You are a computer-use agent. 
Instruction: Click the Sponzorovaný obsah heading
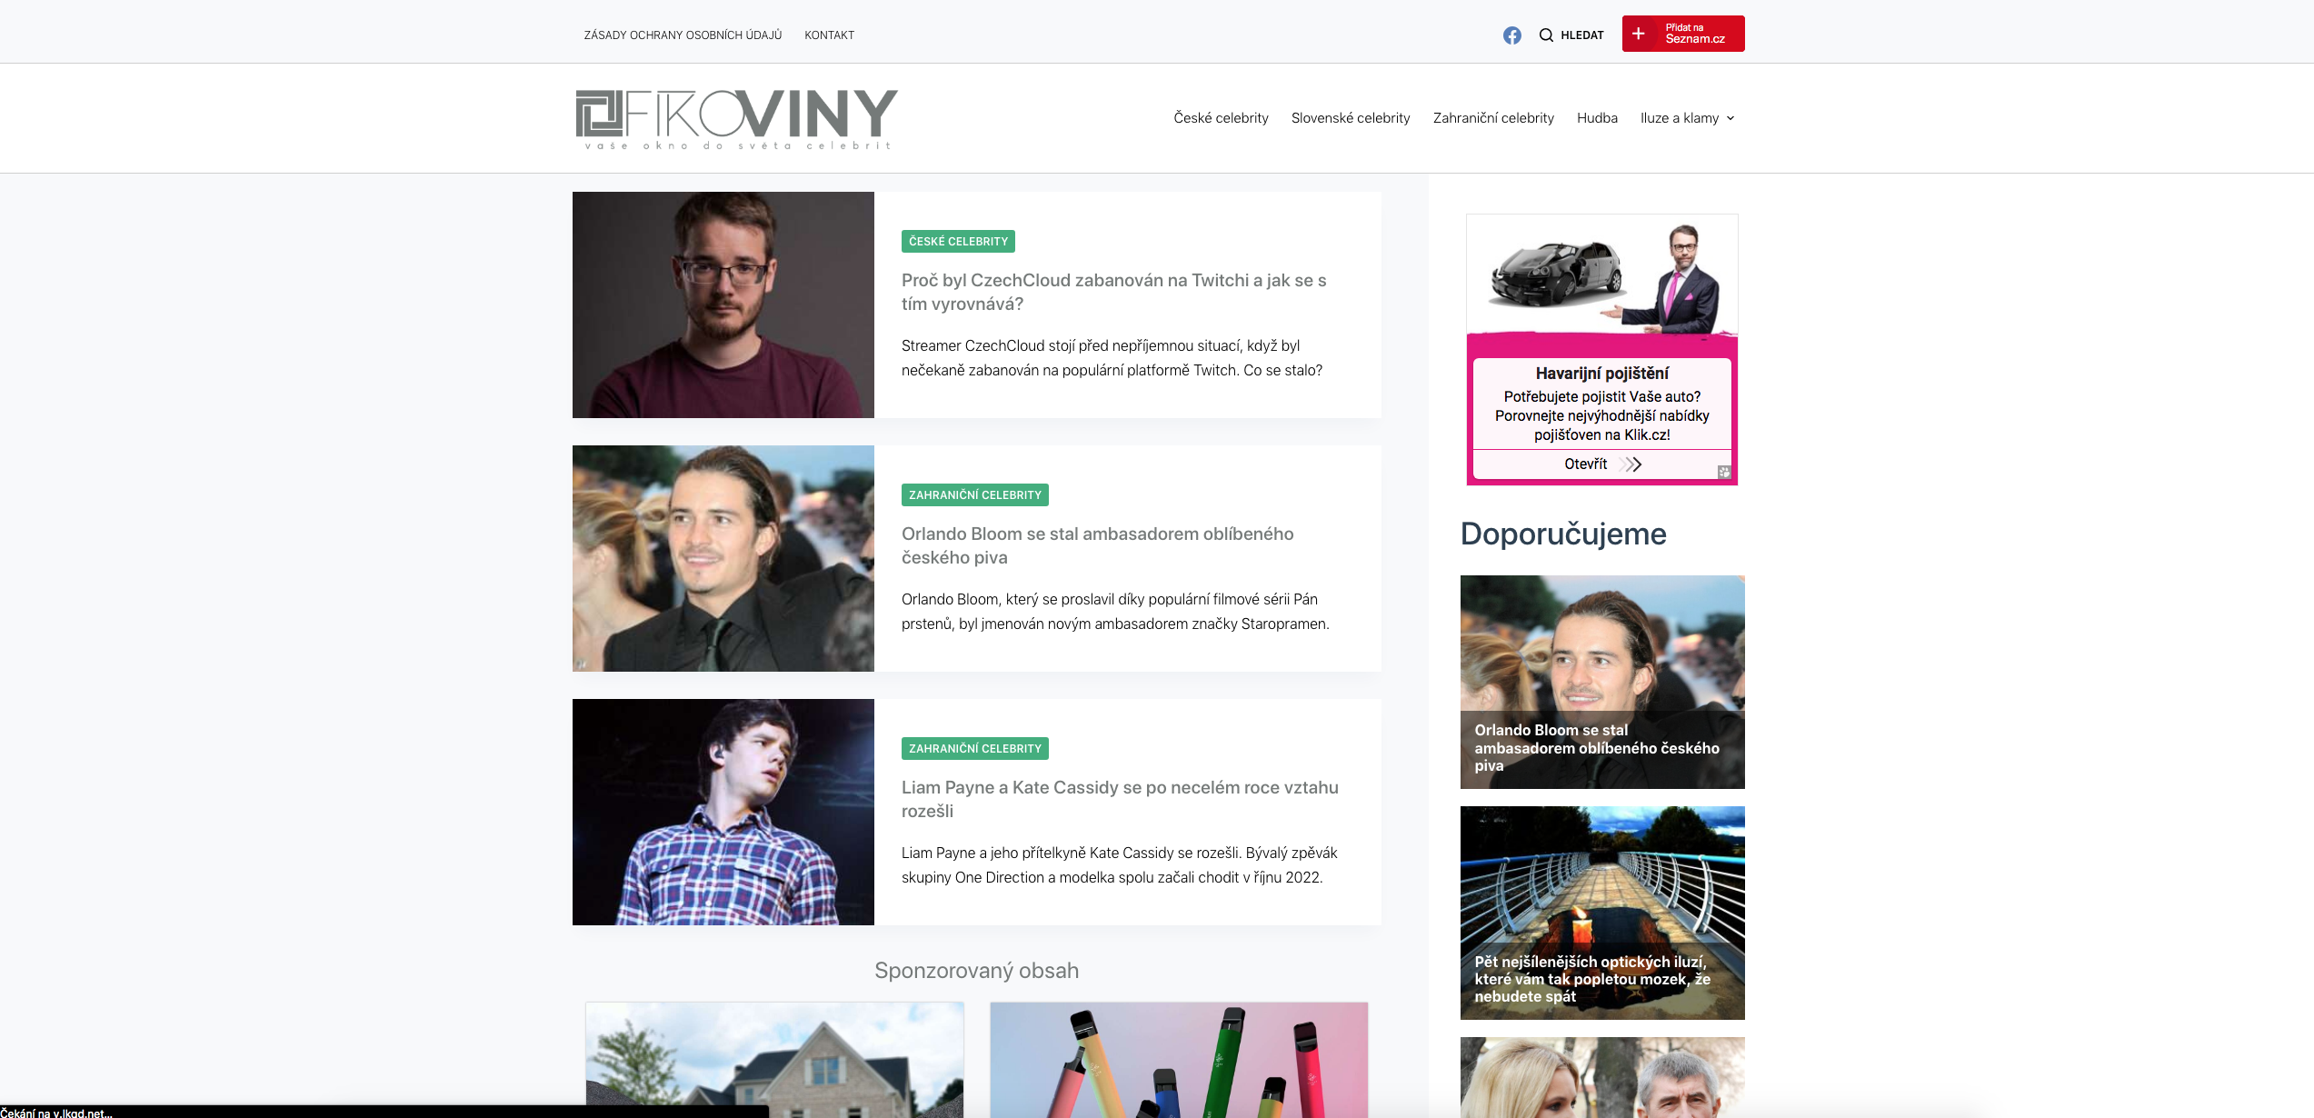976,971
